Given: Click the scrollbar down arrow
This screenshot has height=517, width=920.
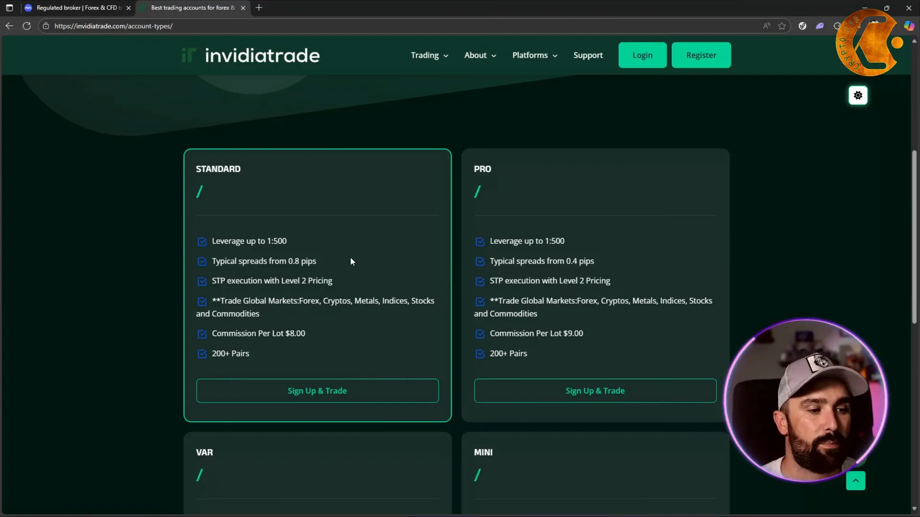Looking at the screenshot, I should tap(914, 509).
